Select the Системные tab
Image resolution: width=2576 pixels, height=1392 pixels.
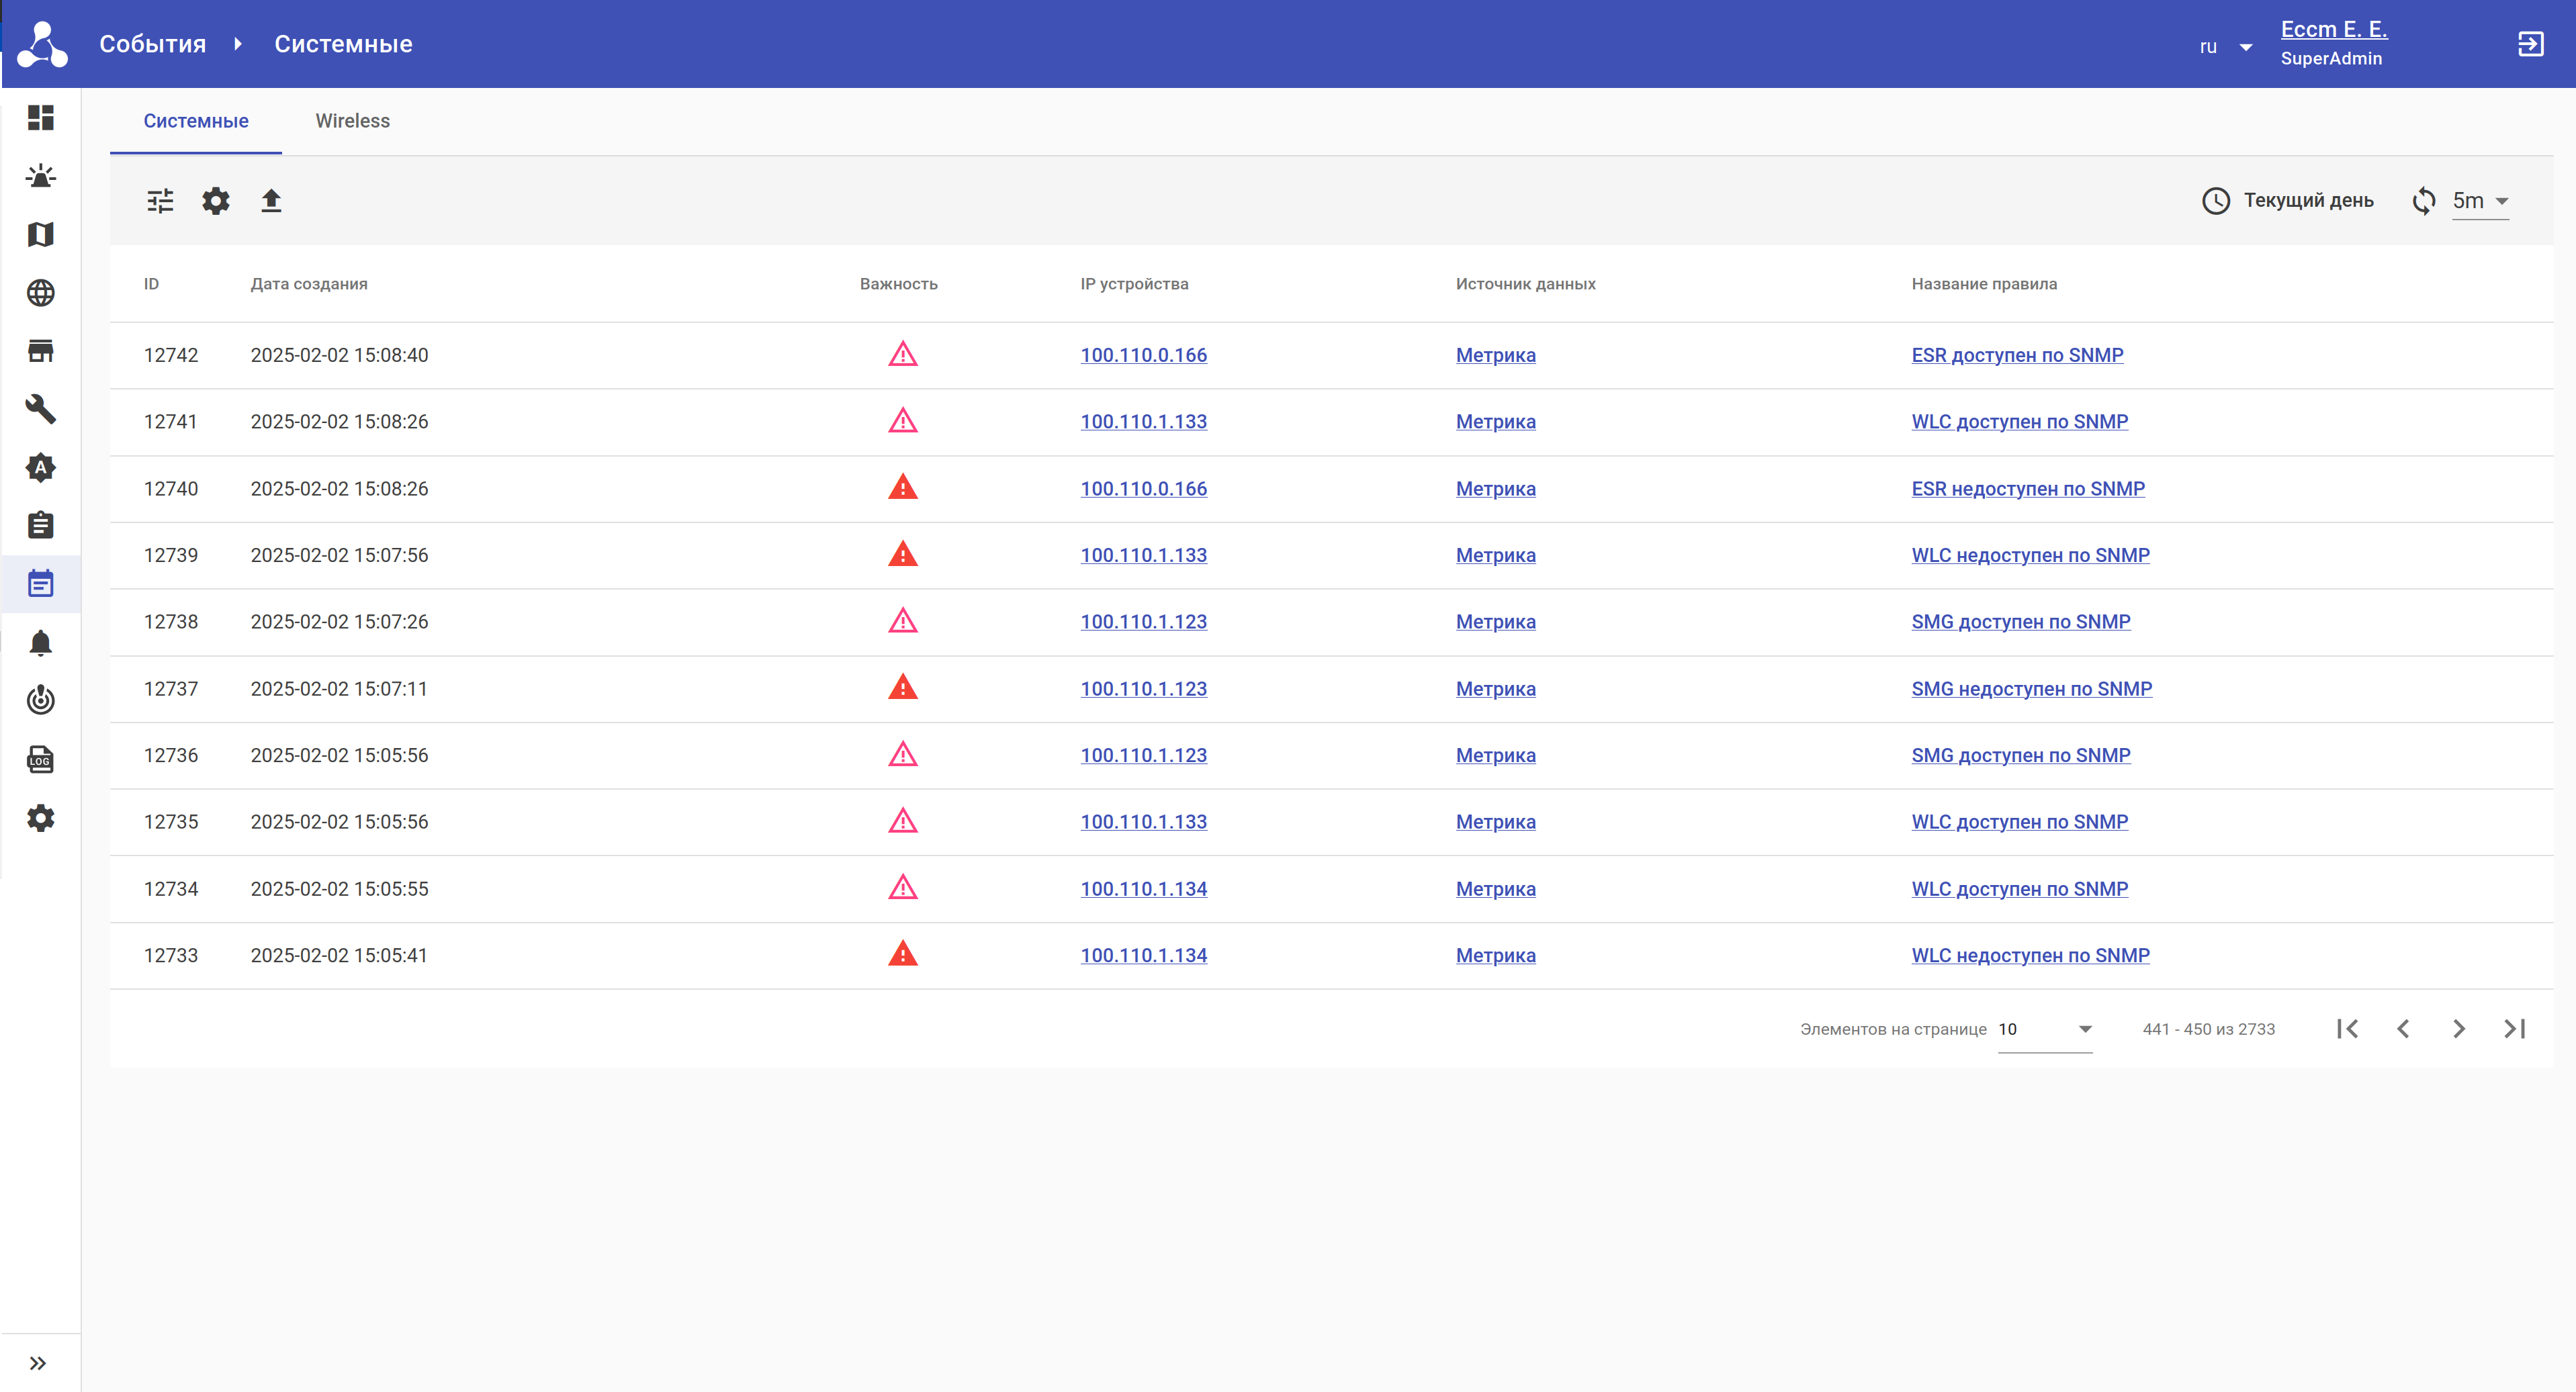click(x=196, y=121)
